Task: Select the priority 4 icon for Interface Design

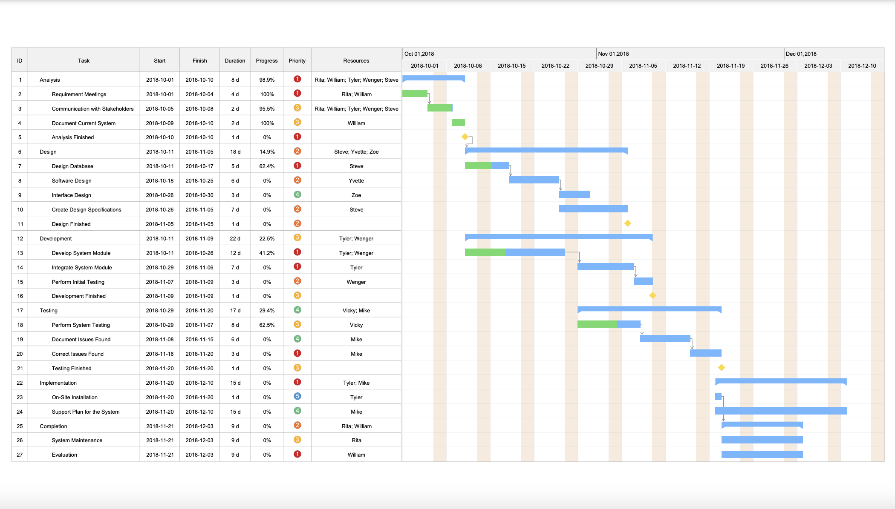Action: point(297,194)
